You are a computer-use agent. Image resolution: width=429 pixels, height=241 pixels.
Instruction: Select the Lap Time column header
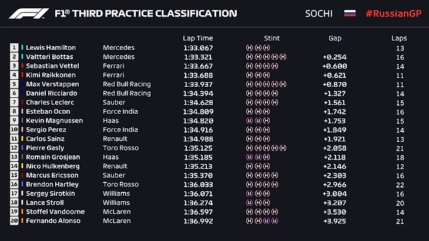pyautogui.click(x=198, y=38)
